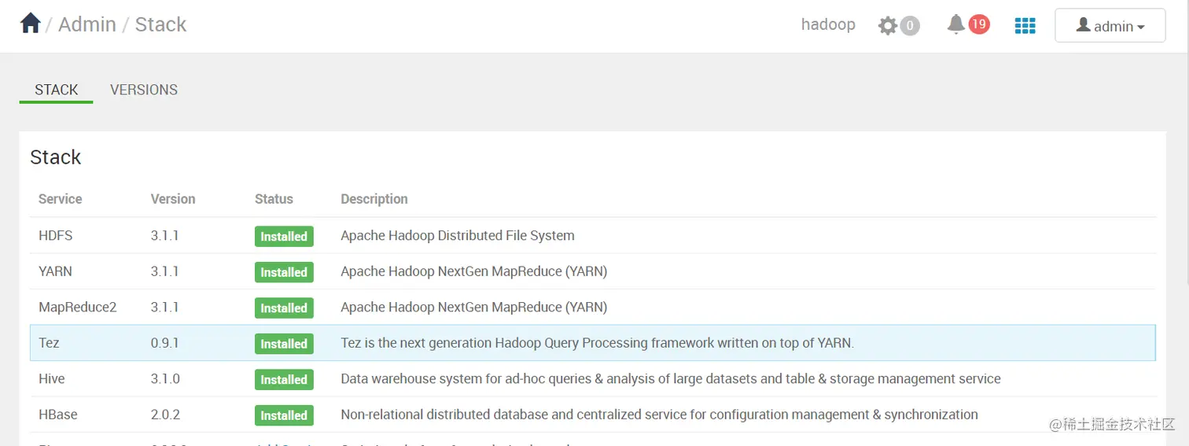Click Installed status badge for HBase
Image resolution: width=1189 pixels, height=446 pixels.
coord(284,415)
